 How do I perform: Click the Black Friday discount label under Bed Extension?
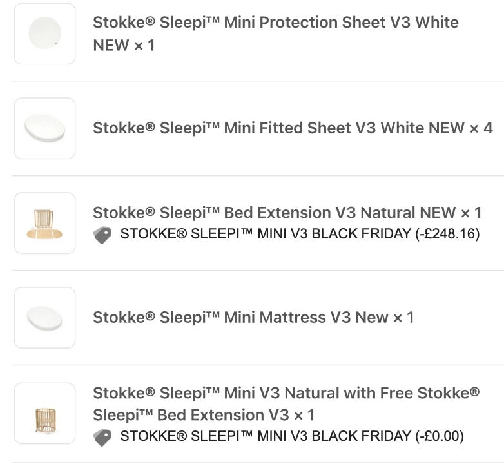coord(264,235)
